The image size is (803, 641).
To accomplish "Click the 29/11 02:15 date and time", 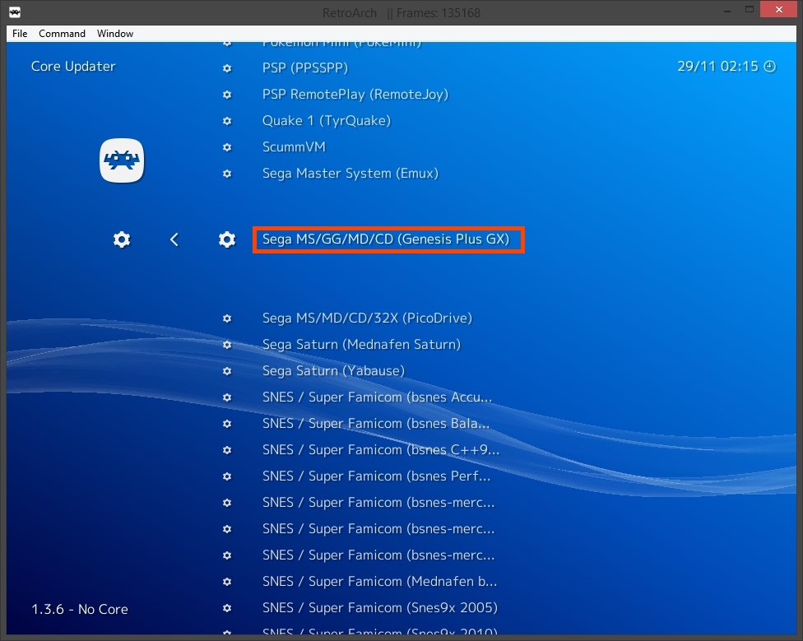I will [717, 67].
